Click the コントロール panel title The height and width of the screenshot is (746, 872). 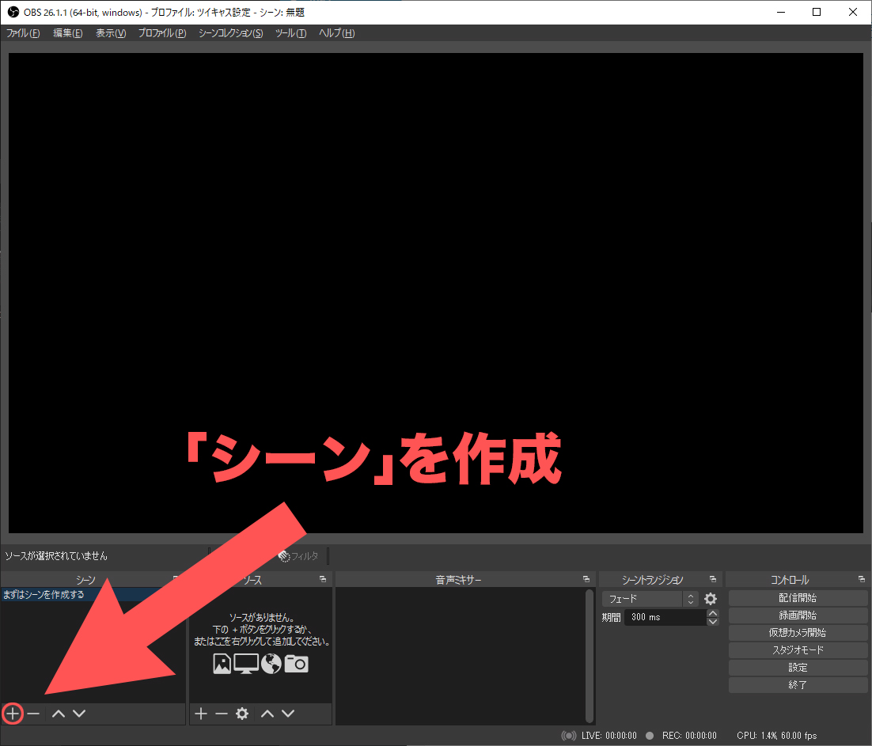pos(789,580)
